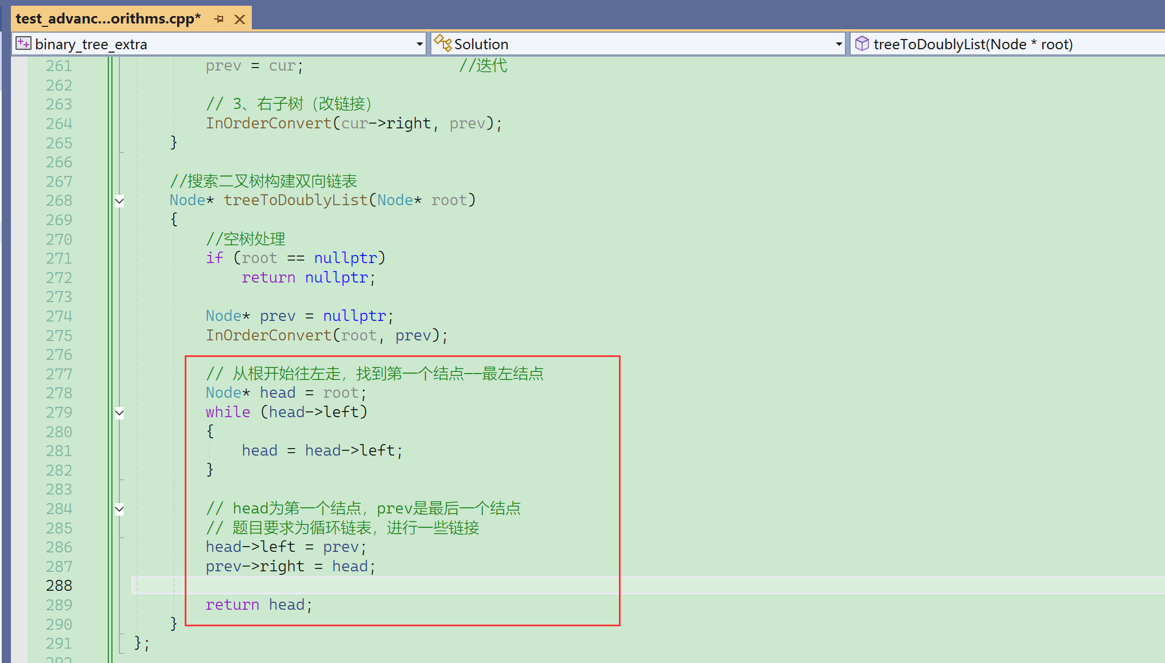
Task: Collapse the while loop at line 279
Action: [119, 413]
